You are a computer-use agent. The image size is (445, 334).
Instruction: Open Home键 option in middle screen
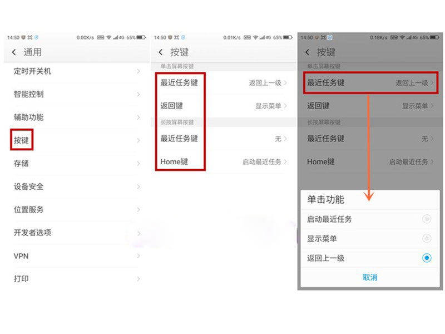pos(224,162)
